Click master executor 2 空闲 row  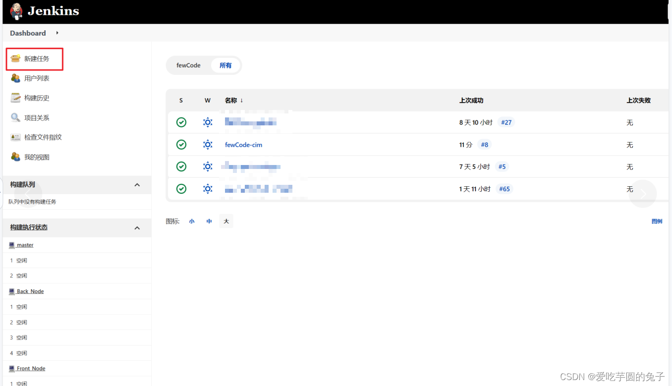coord(77,276)
